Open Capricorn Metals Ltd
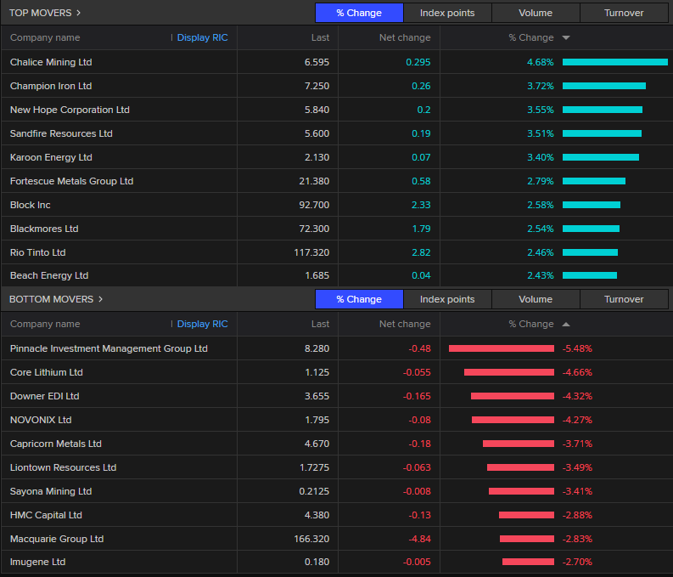Viewport: 673px width, 577px height. click(x=56, y=444)
